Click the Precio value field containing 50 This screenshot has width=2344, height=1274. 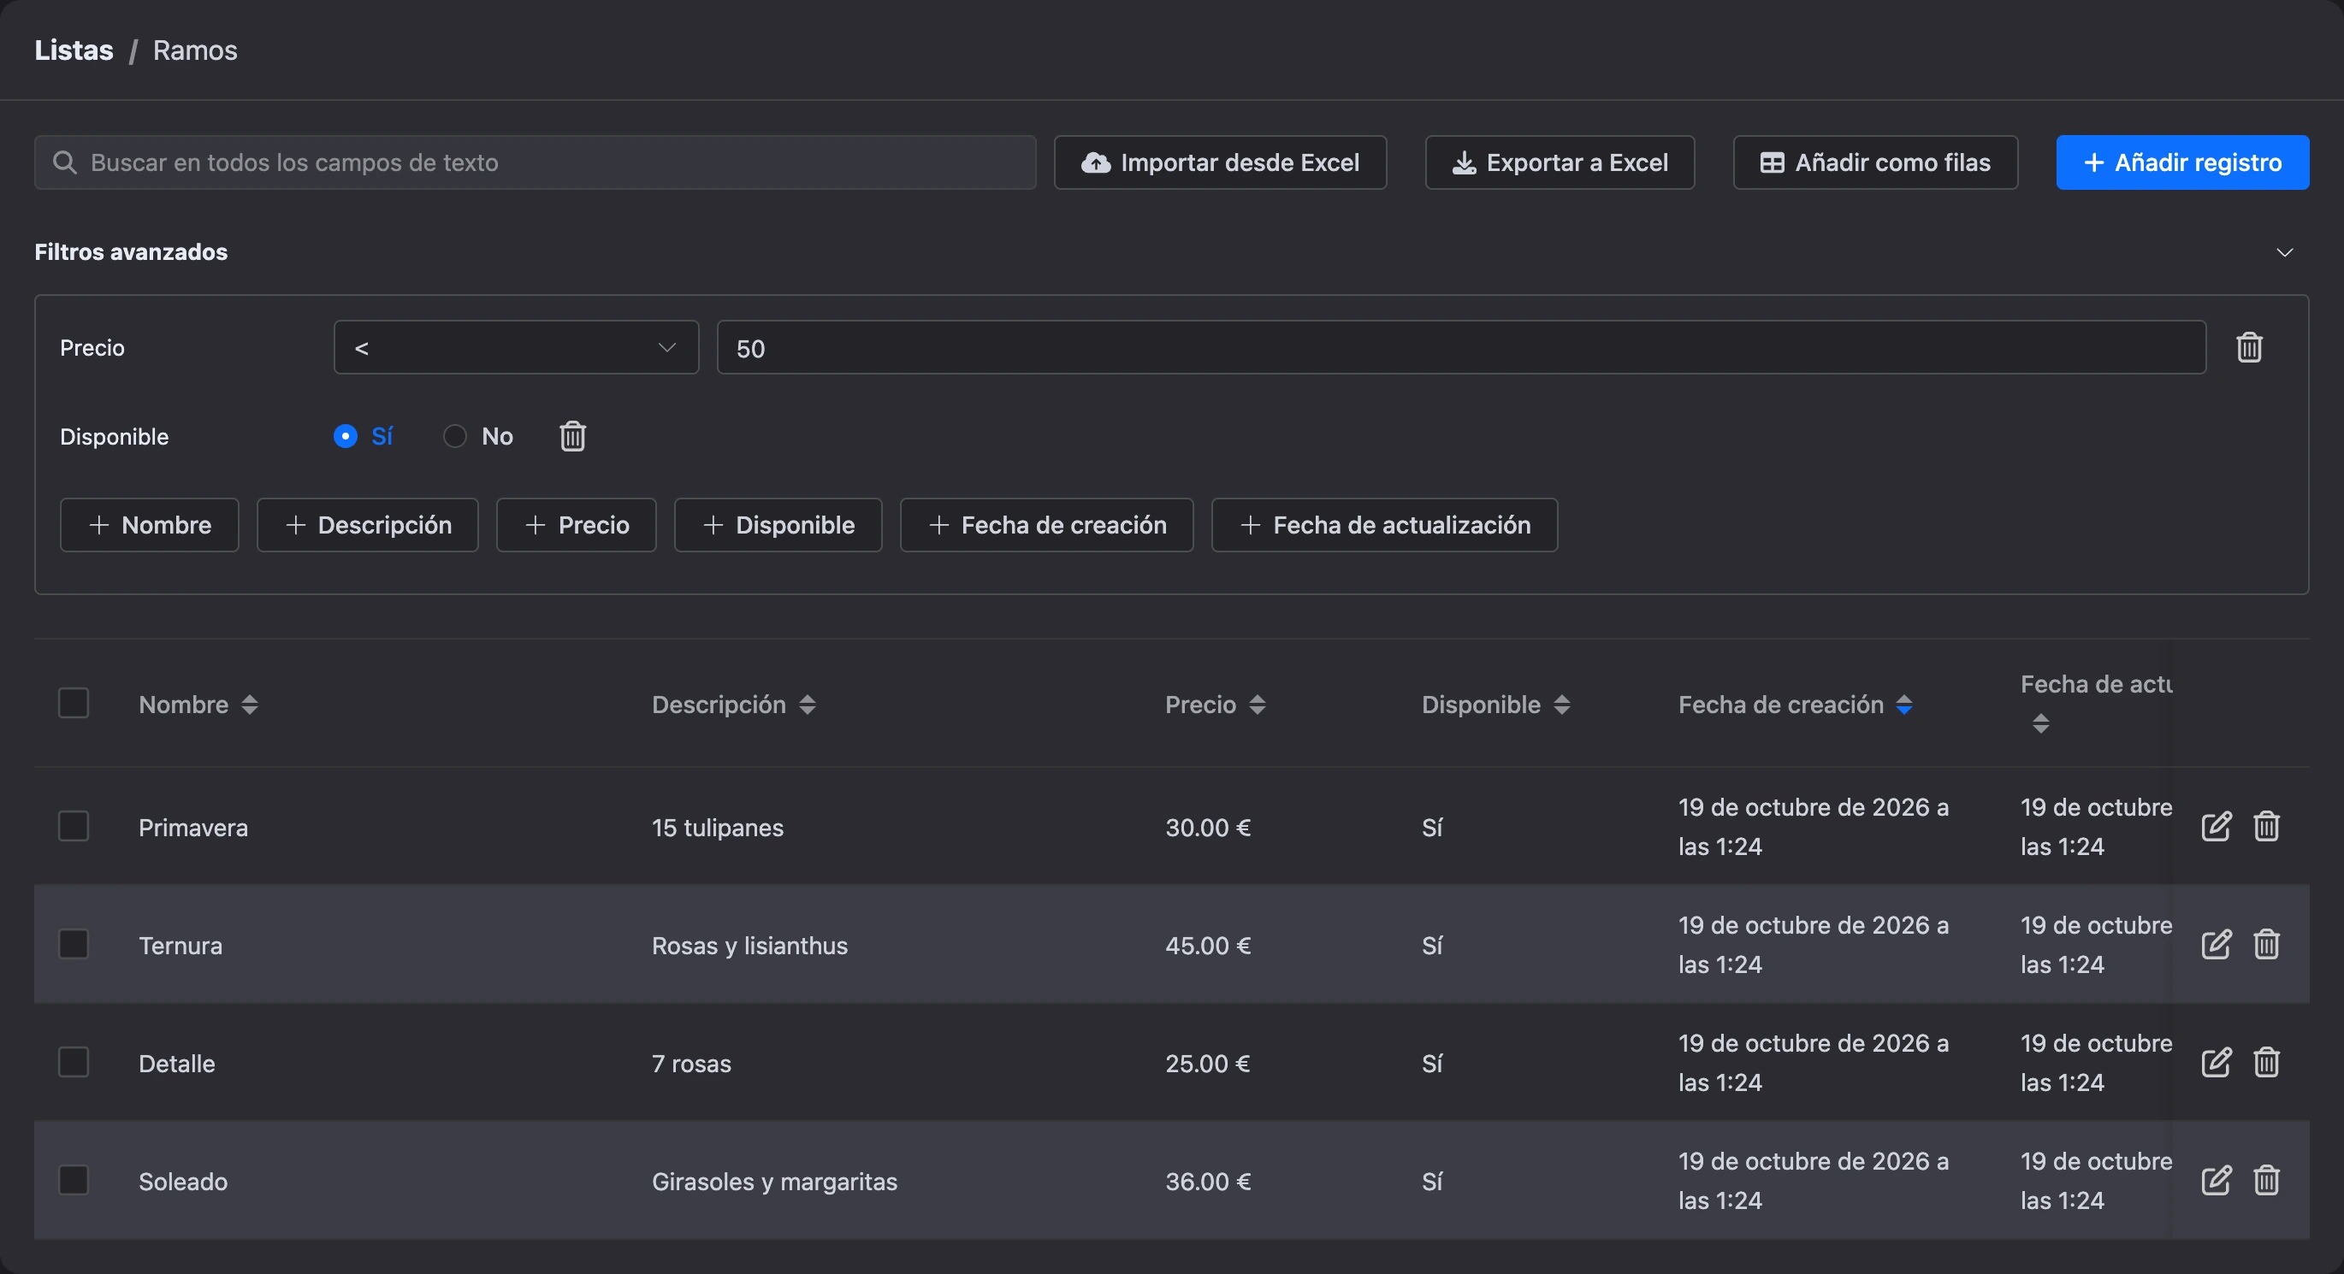[x=1461, y=347]
